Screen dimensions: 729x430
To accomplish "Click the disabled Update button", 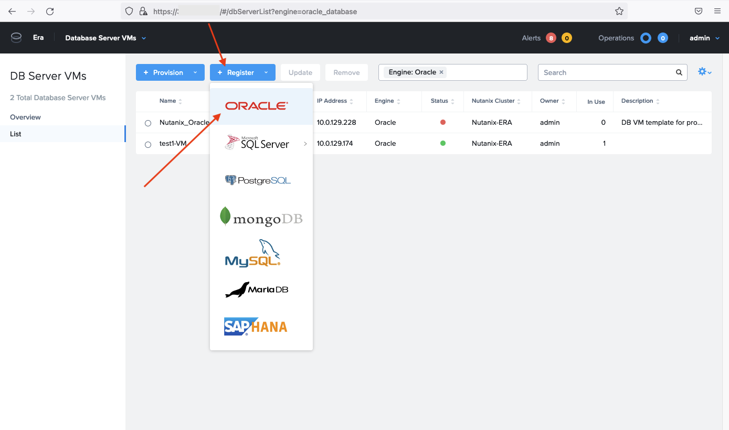I will [300, 72].
